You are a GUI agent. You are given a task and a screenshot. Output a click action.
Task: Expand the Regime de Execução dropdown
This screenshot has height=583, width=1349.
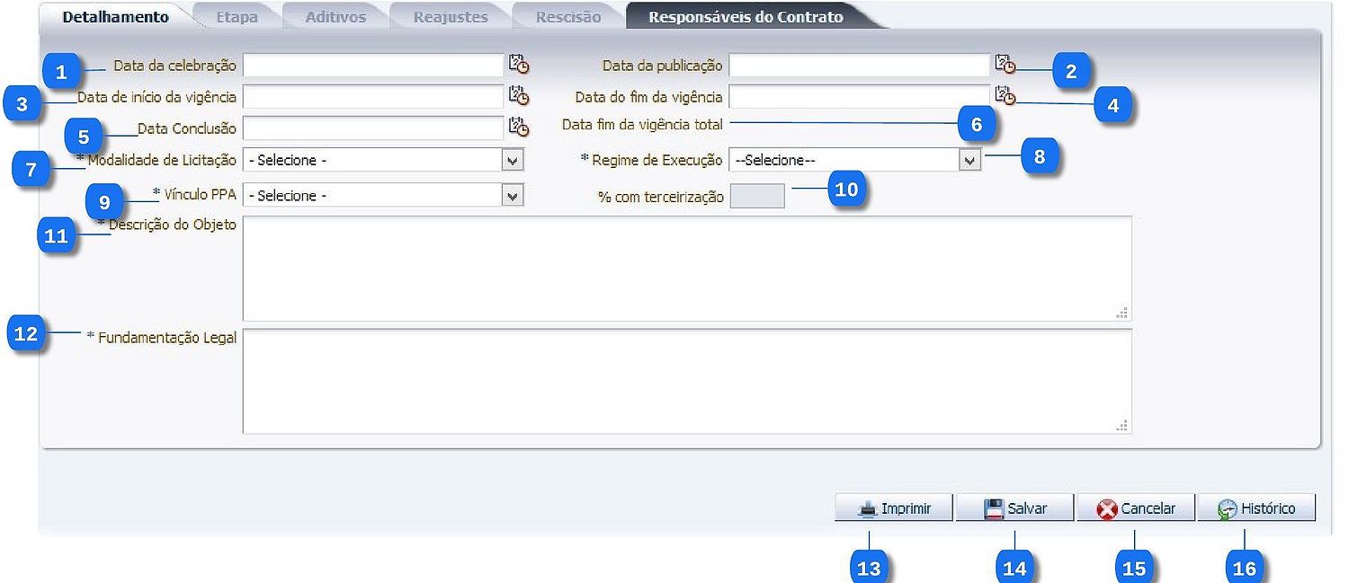tap(969, 160)
